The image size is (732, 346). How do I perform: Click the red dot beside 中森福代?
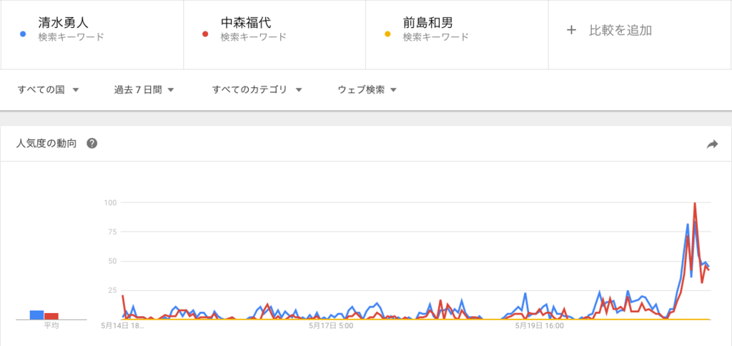[x=206, y=34]
